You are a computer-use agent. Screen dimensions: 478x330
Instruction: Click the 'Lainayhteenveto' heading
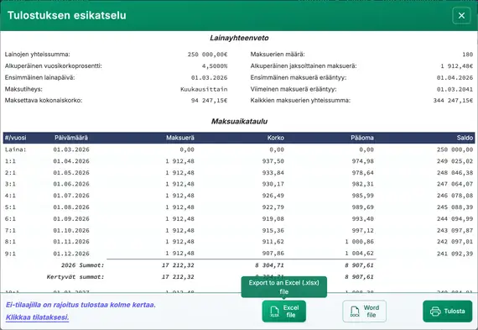tap(239, 38)
